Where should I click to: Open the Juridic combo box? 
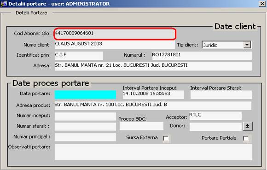tap(226, 45)
